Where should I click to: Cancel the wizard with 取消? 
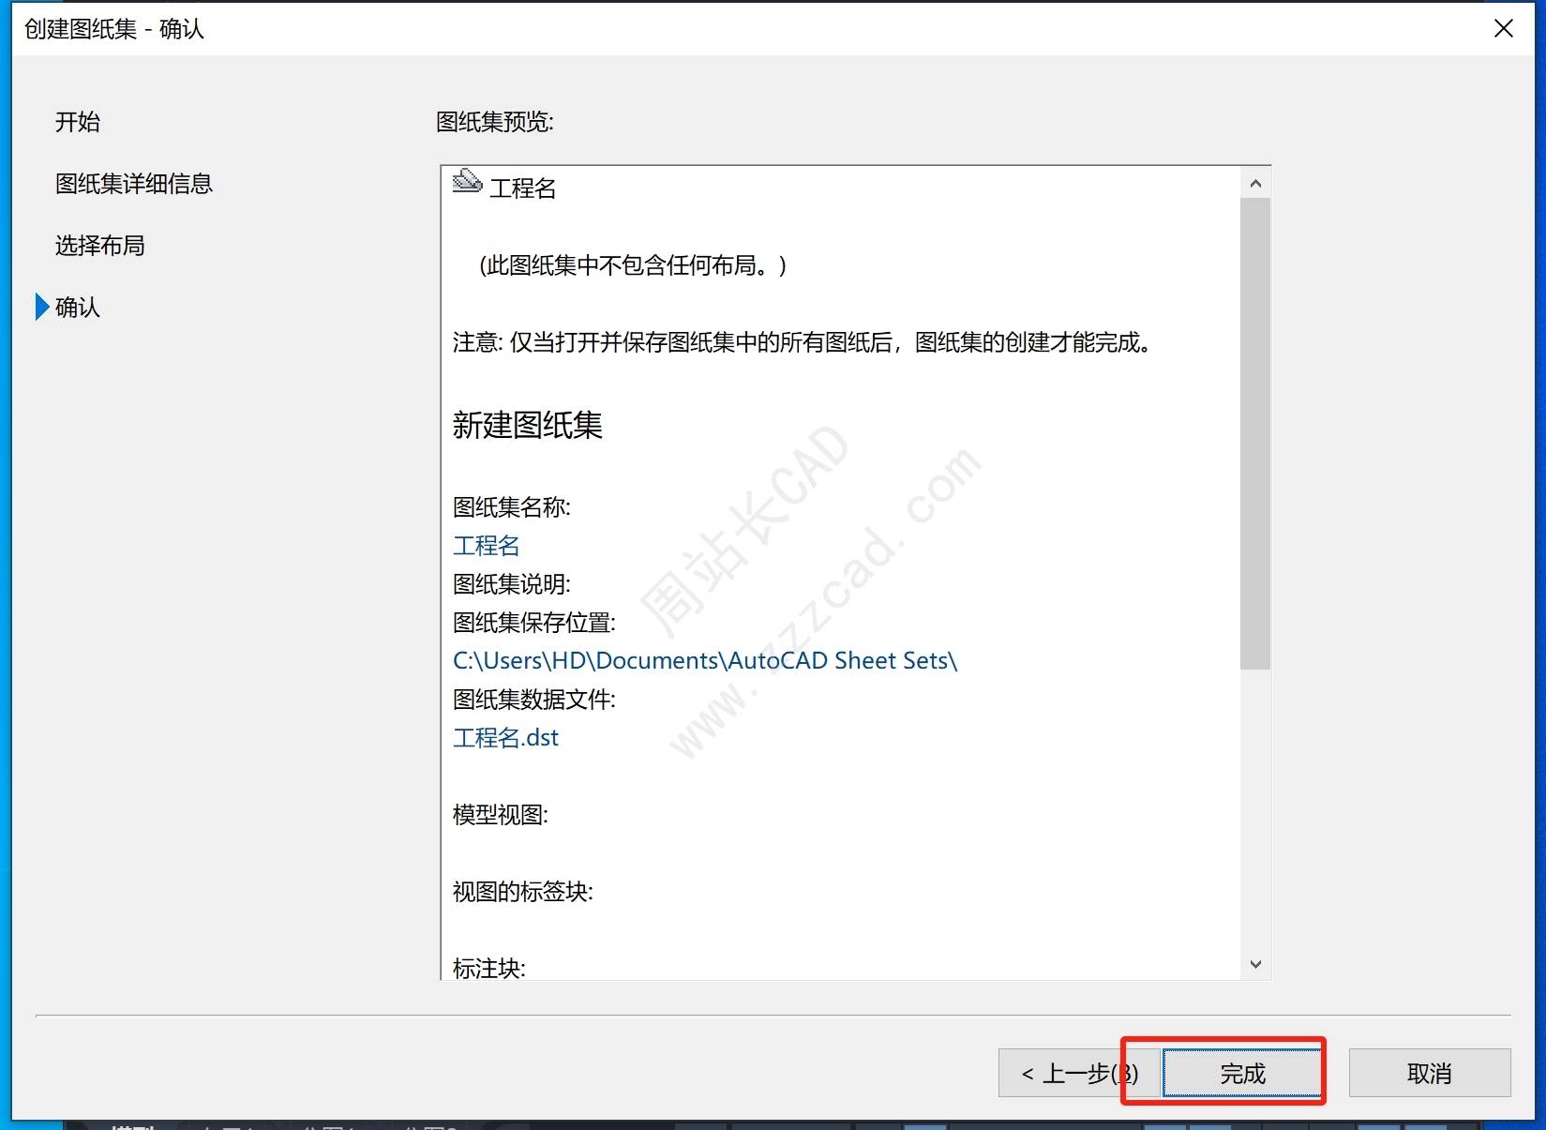(1429, 1073)
